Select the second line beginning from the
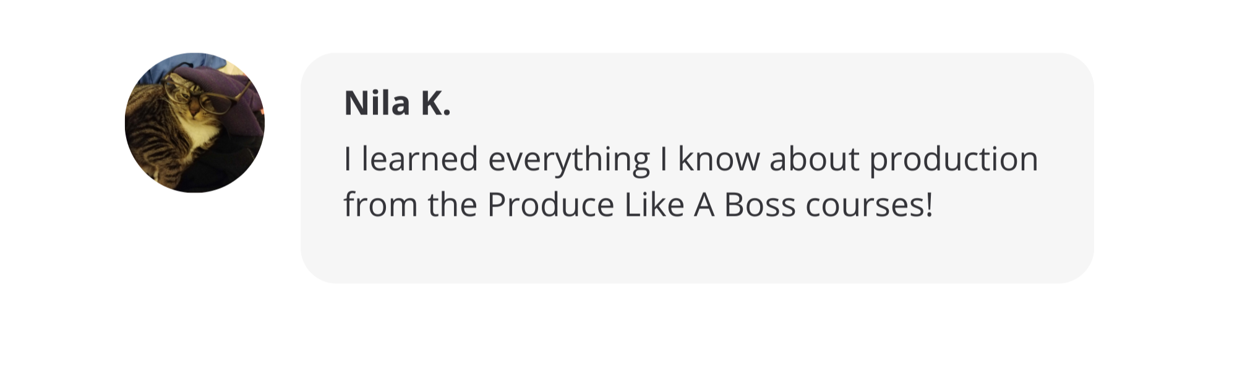Image resolution: width=1237 pixels, height=368 pixels. point(638,205)
